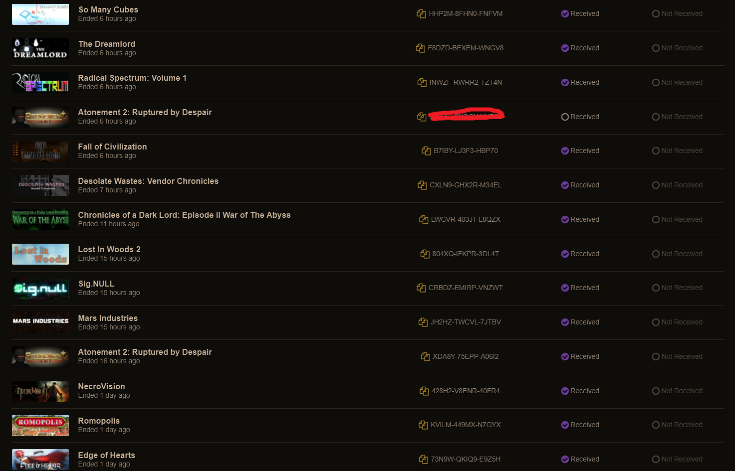Open Radical Spectrum: Volume 1 giveaway link
The image size is (735, 471).
pyautogui.click(x=132, y=78)
